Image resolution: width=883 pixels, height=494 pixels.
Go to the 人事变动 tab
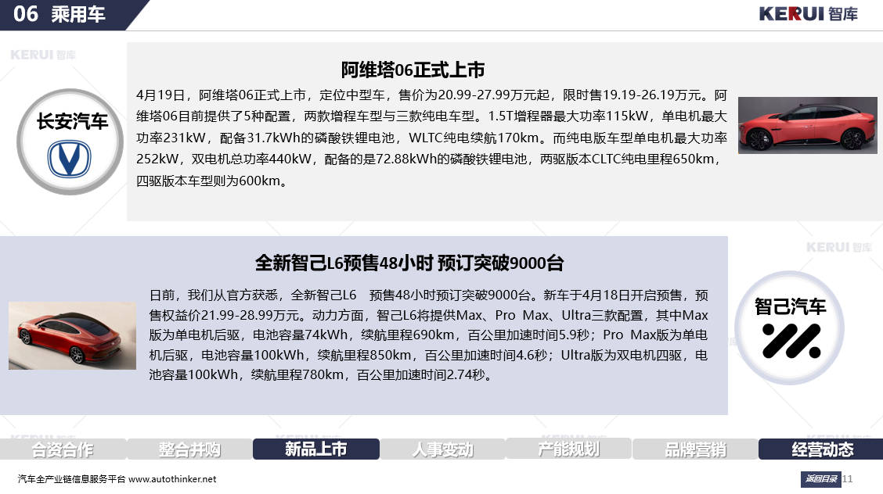coord(442,449)
